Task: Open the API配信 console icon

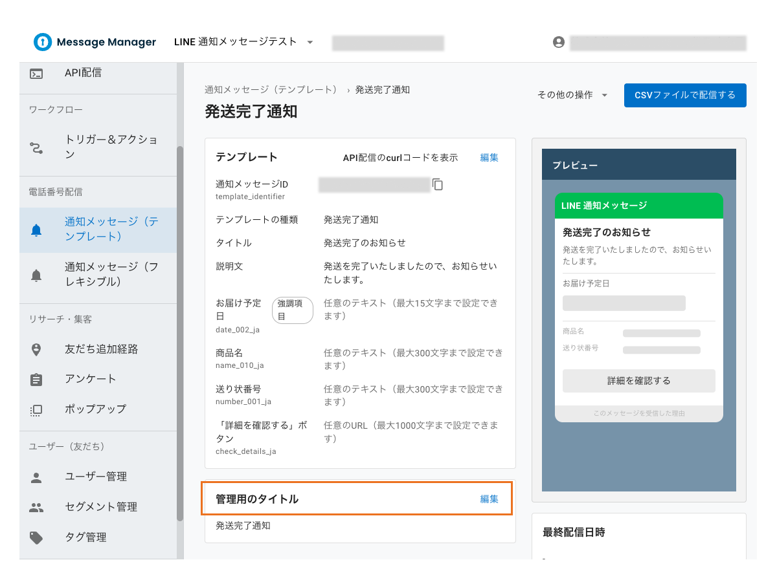Action: pos(37,72)
